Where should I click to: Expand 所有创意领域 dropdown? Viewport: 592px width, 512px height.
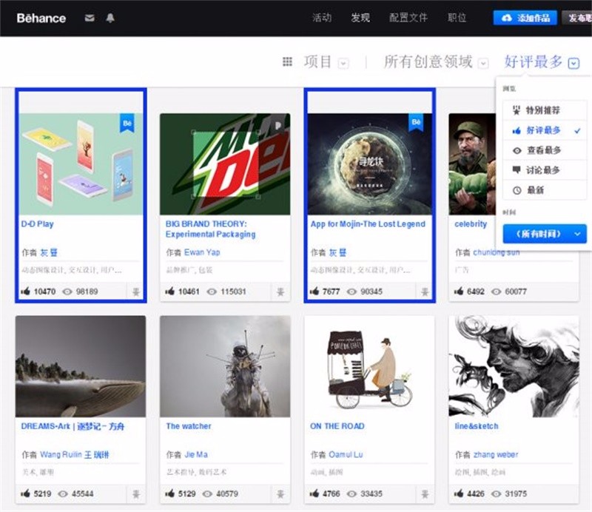pyautogui.click(x=483, y=64)
